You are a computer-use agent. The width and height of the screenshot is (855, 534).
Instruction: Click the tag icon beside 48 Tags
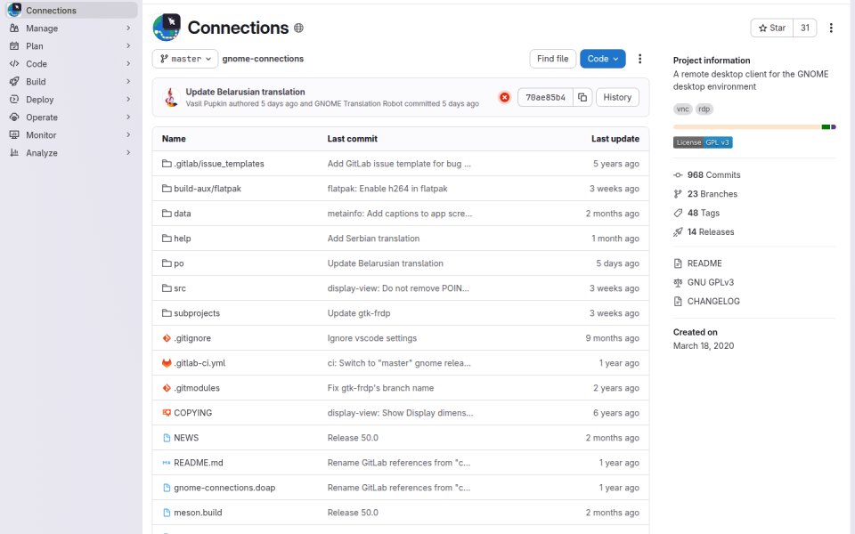tap(678, 213)
